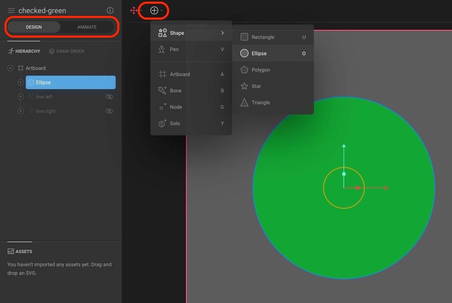Viewport: 452px width, 303px height.
Task: Select Star from the shape submenu
Action: click(273, 86)
